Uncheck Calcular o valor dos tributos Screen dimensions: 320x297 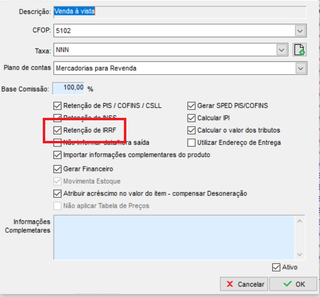(x=191, y=130)
